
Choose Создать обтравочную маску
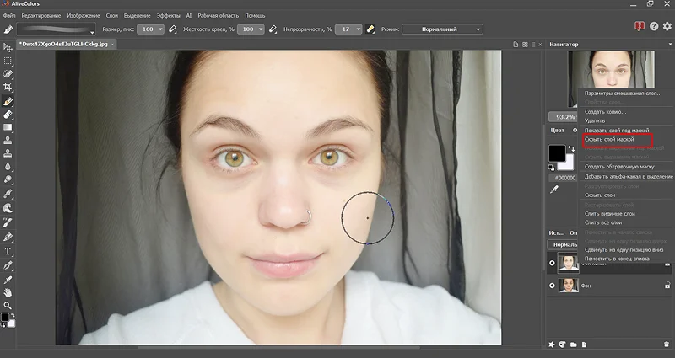pyautogui.click(x=619, y=166)
